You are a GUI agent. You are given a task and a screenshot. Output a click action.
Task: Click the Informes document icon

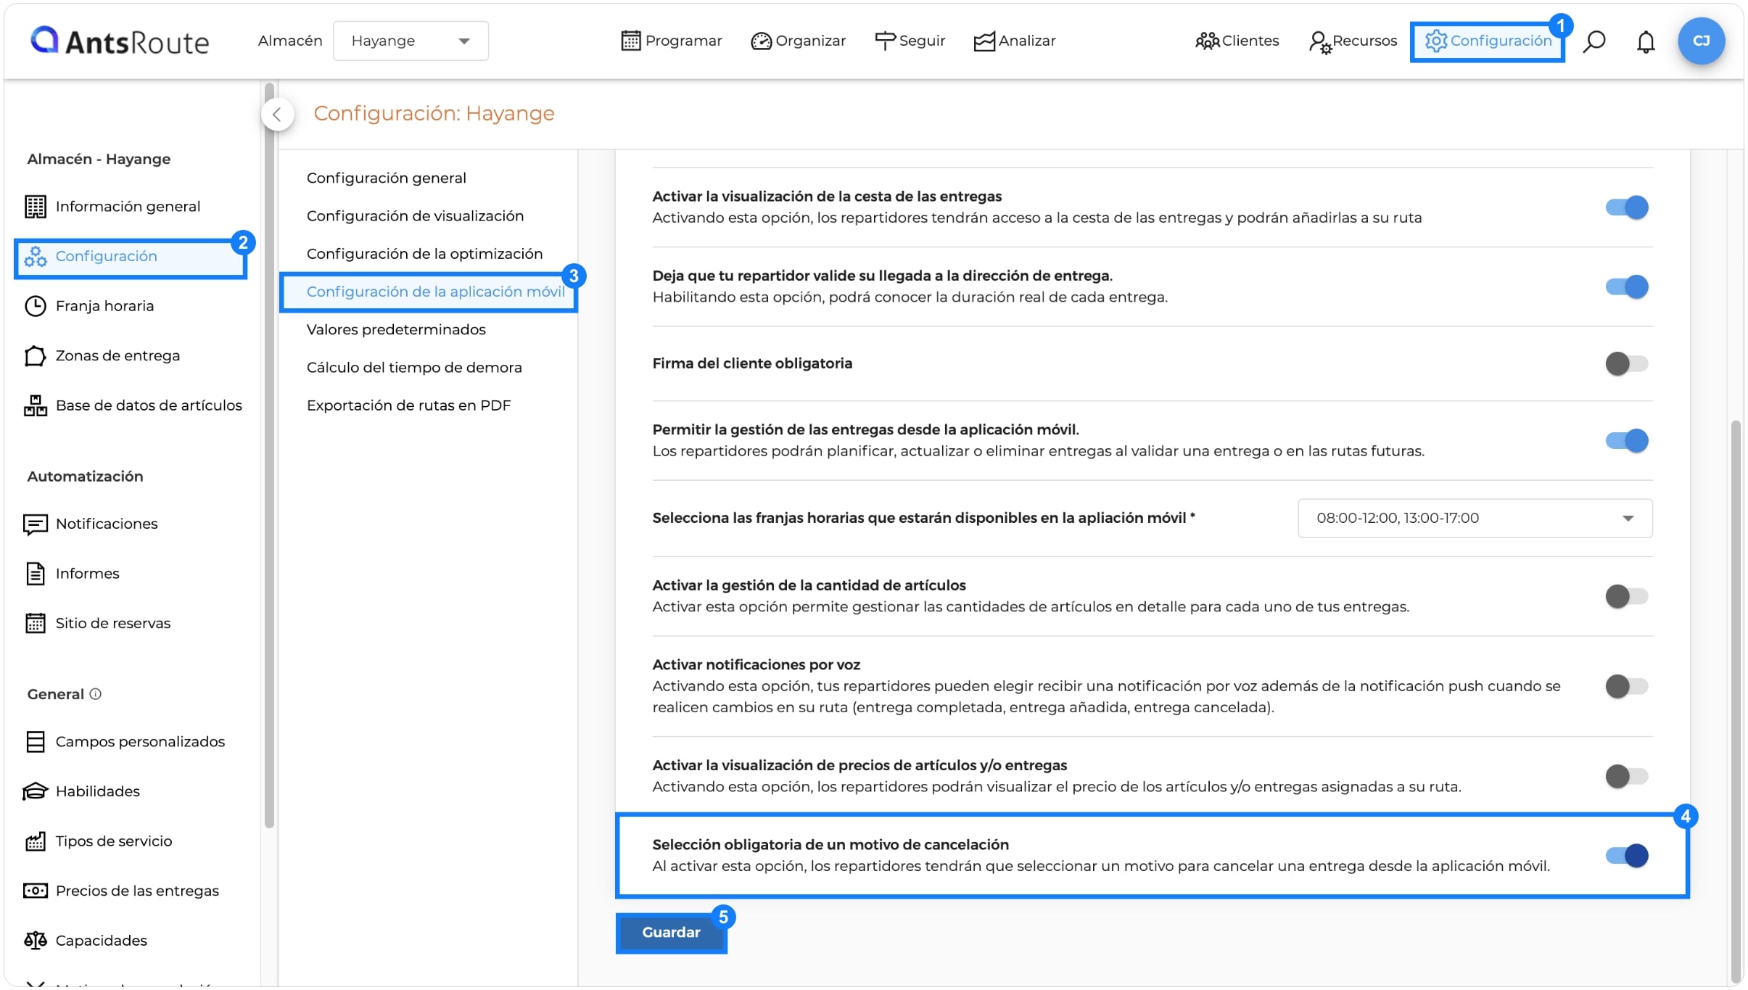click(35, 574)
